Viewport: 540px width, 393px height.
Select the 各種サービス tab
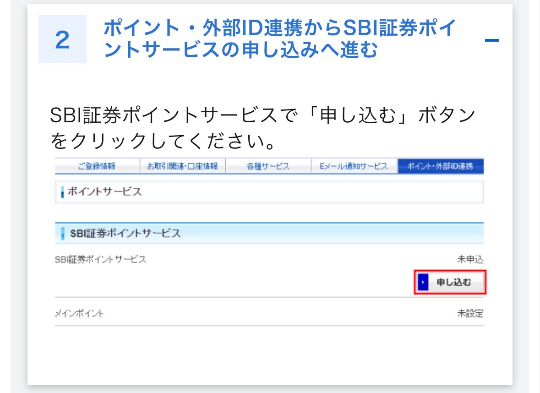click(268, 166)
